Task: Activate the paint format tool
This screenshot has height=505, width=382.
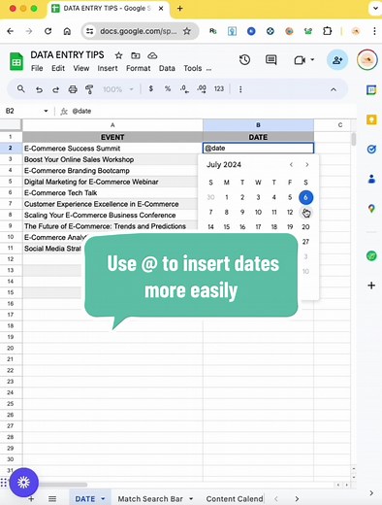Action: point(89,89)
